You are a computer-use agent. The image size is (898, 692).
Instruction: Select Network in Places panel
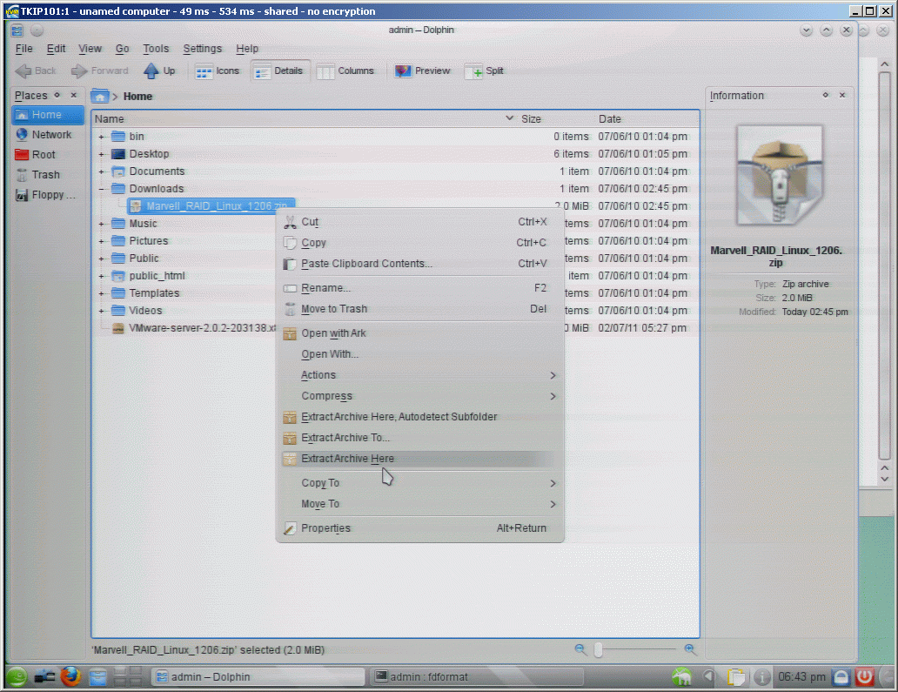pyautogui.click(x=48, y=135)
